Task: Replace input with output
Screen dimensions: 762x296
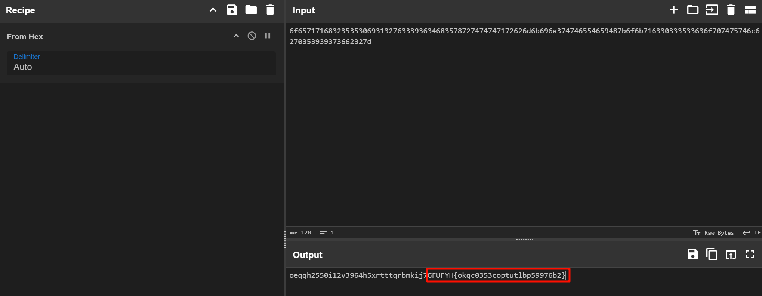Action: click(x=731, y=255)
